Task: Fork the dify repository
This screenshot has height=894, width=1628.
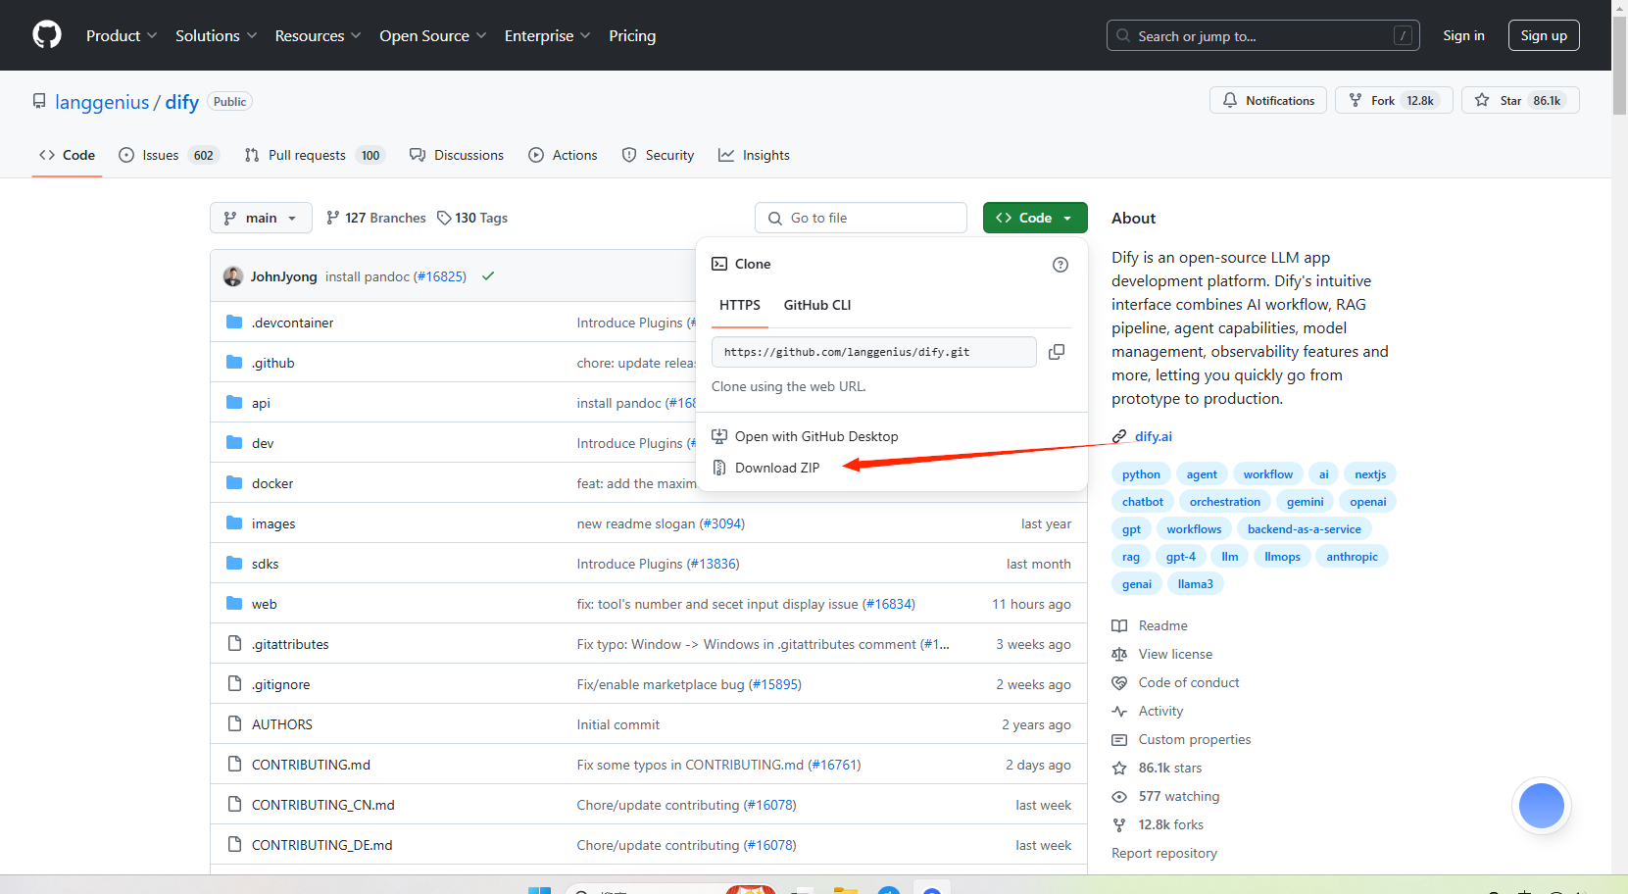Action: pos(1394,100)
